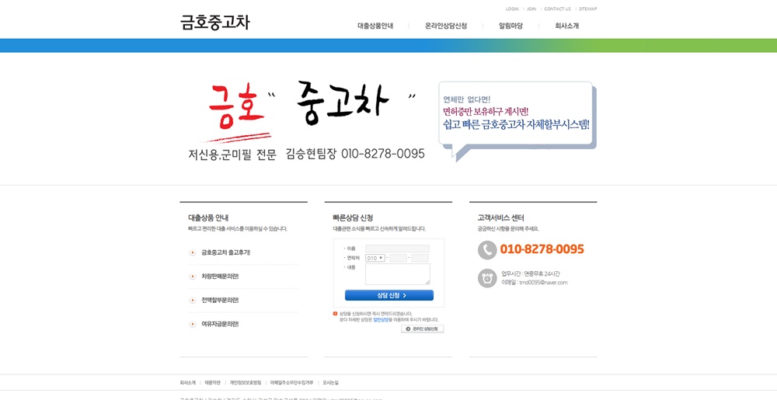The height and width of the screenshot is (400, 777).
Task: Click the arrow icon beside 차량판매문의란
Action: pyautogui.click(x=192, y=277)
